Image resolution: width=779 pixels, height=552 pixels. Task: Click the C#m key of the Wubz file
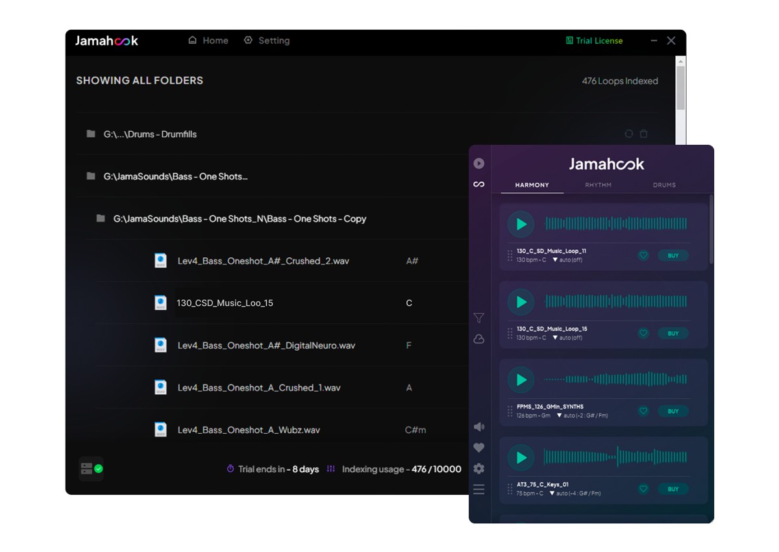[x=415, y=430]
